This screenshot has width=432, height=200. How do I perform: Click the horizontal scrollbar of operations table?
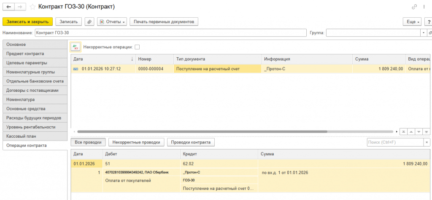tap(202, 132)
